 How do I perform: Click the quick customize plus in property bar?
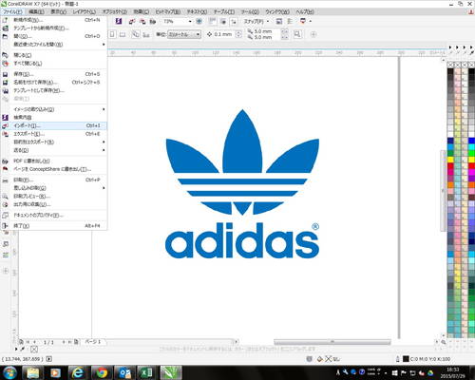pyautogui.click(x=313, y=34)
